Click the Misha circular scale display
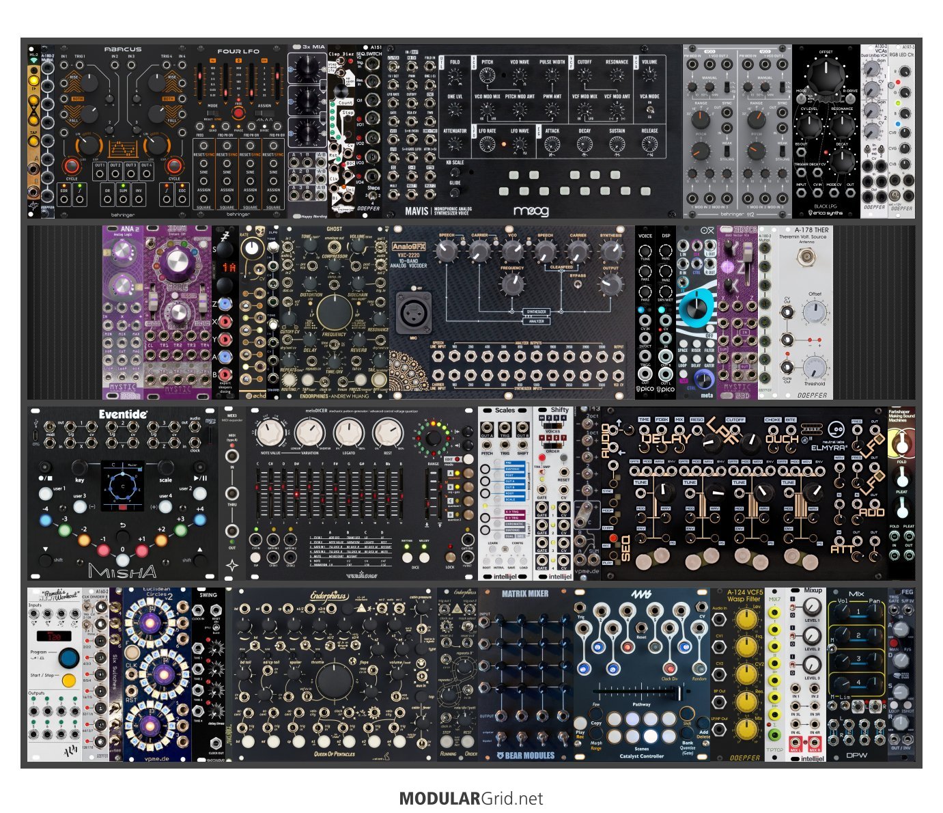 pos(123,486)
